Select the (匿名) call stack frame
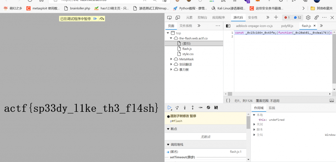 click(174, 152)
